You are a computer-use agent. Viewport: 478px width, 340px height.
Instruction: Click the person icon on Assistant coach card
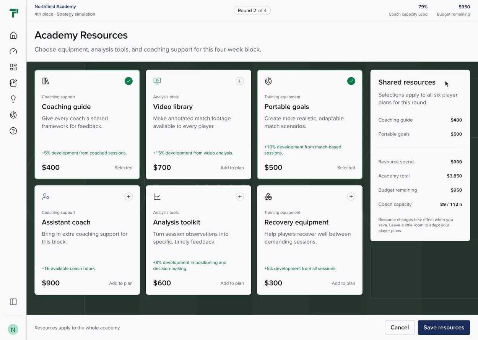(x=46, y=197)
